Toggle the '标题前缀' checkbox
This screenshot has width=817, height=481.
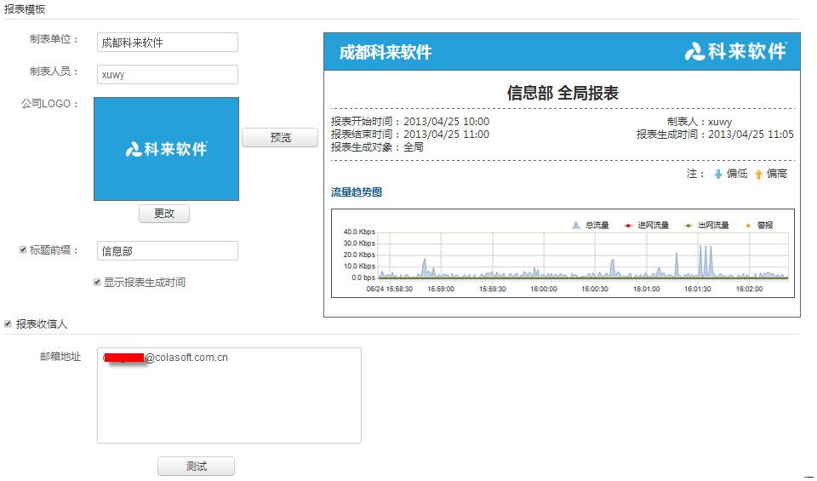pos(23,250)
